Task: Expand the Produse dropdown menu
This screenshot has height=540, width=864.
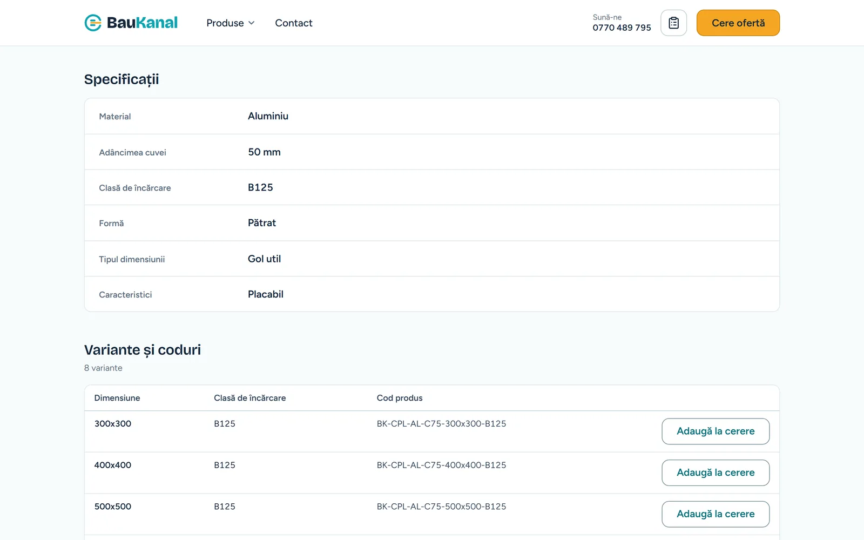Action: click(x=231, y=23)
